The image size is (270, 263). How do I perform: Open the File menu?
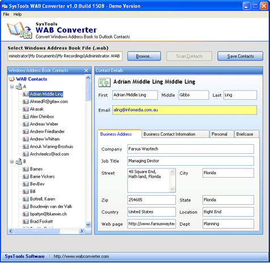click(x=6, y=14)
